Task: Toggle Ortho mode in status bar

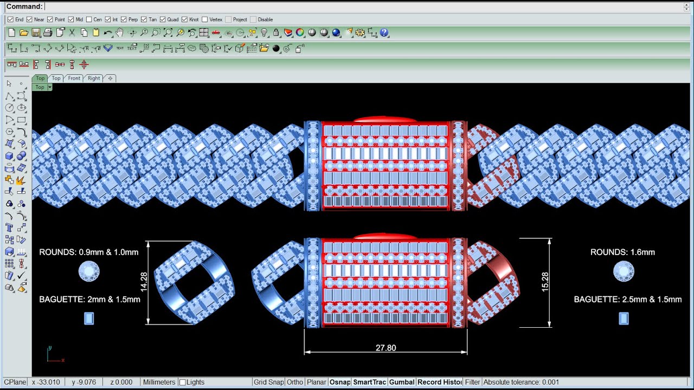Action: tap(295, 382)
